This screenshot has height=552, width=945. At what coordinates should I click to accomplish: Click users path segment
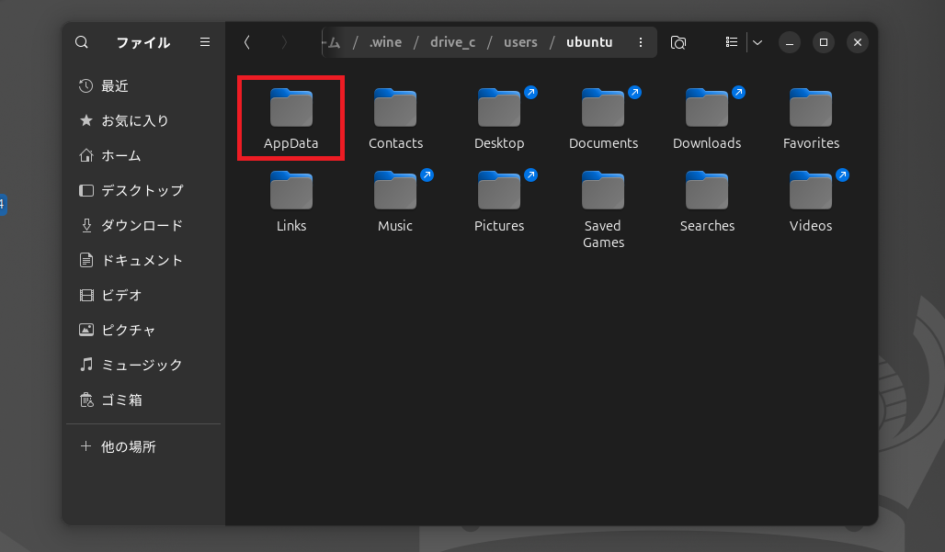(x=520, y=42)
